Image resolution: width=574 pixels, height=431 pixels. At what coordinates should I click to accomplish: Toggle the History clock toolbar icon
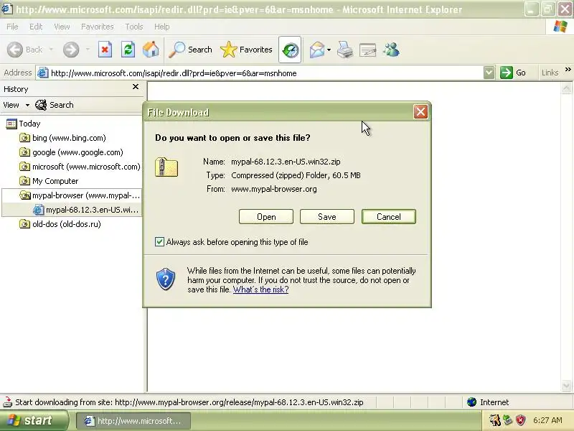(290, 50)
